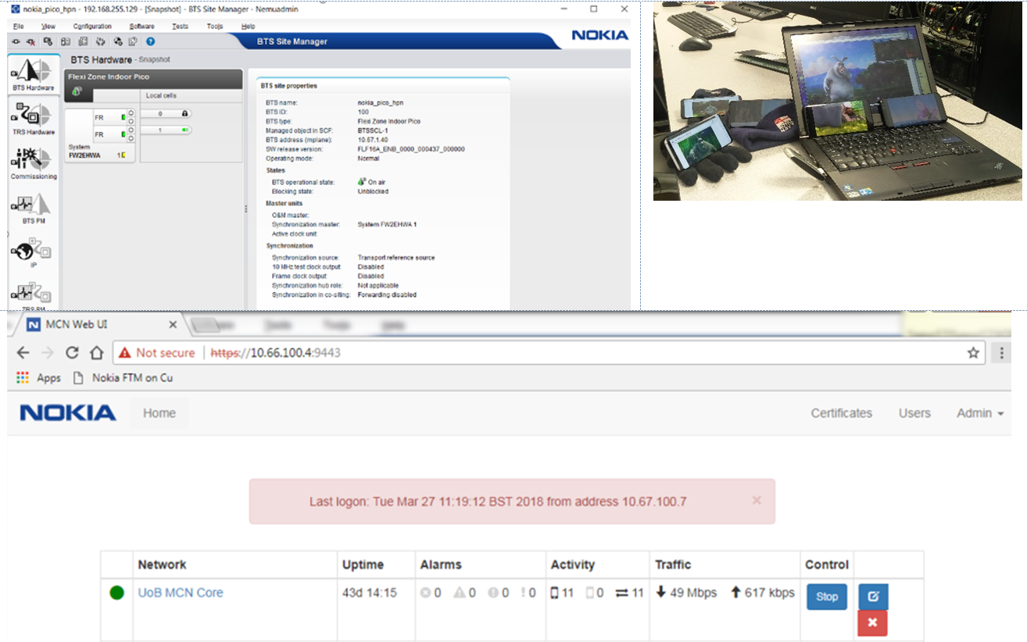Open the TRS PM view in the sidebar
Screen dimensions: 1027x642
click(x=33, y=297)
